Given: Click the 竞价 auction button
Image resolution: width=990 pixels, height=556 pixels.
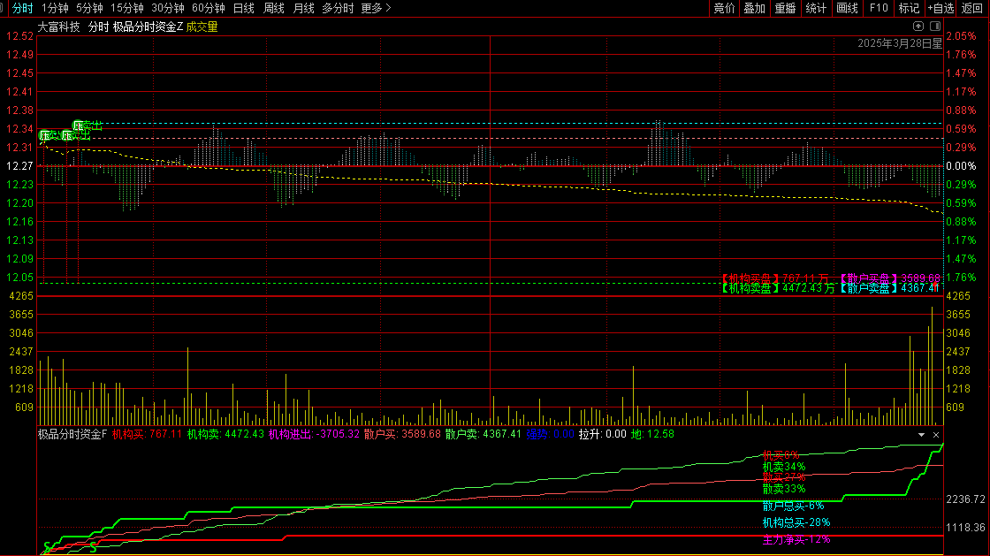Looking at the screenshot, I should 724,8.
